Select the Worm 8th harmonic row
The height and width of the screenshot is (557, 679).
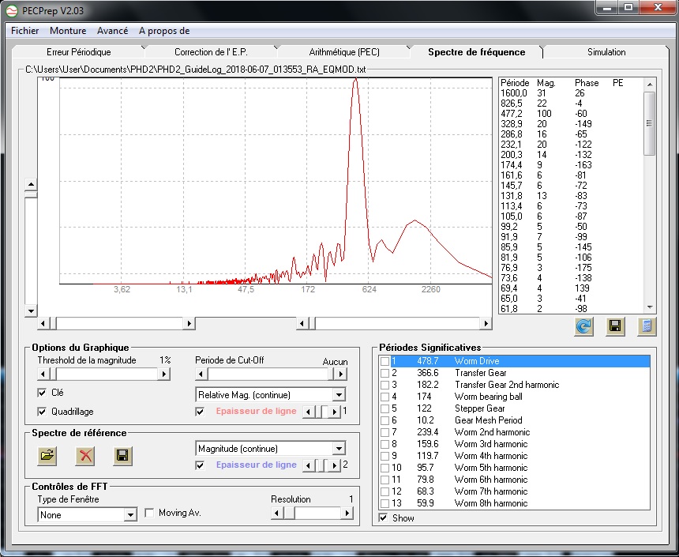515,503
